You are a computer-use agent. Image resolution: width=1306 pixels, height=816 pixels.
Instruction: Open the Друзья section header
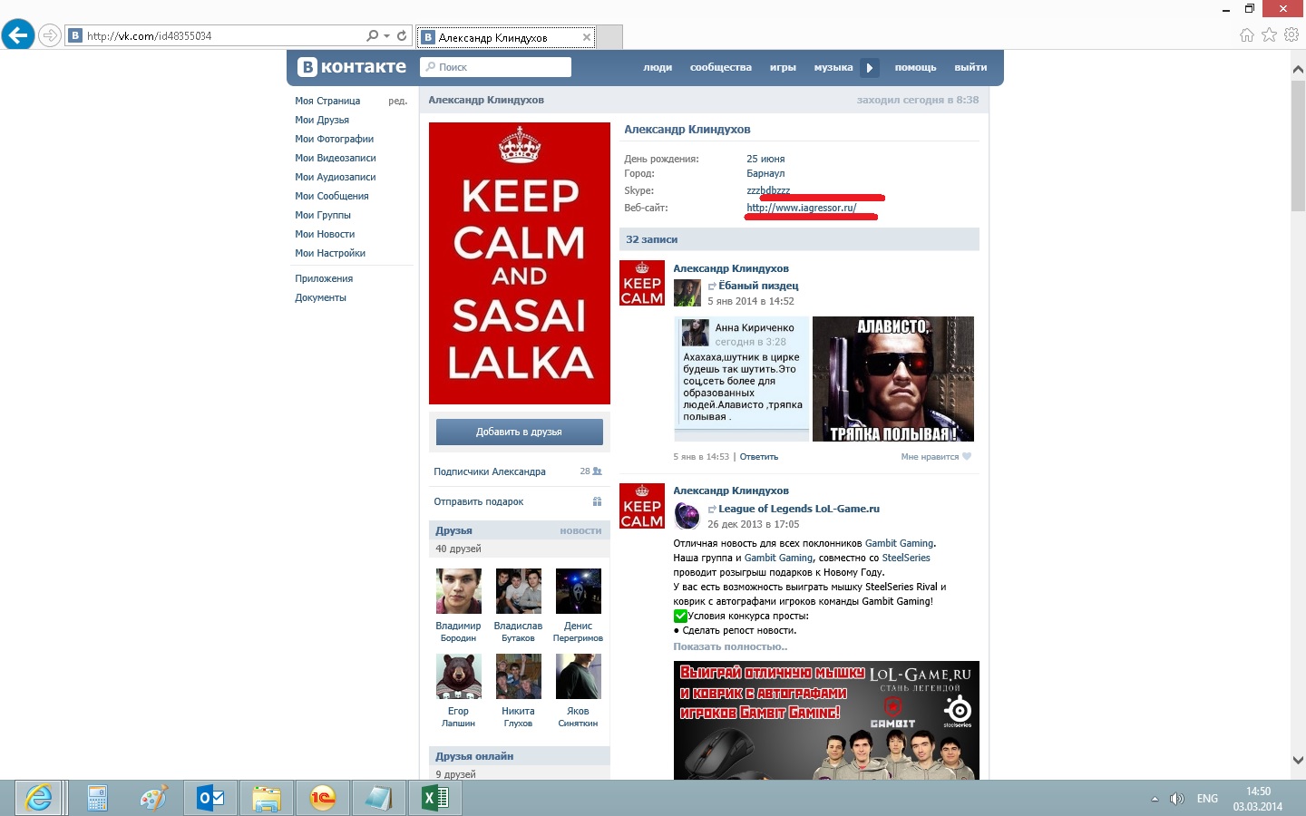point(453,530)
